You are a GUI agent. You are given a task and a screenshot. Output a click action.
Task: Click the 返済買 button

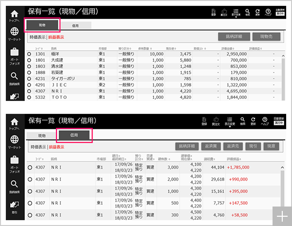[x=211, y=146]
